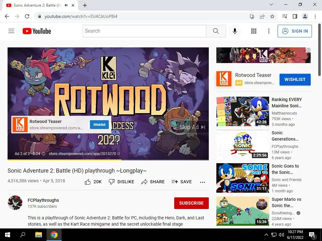The image size is (322, 241).
Task: Open Chrome profile avatar
Action: [x=305, y=16]
